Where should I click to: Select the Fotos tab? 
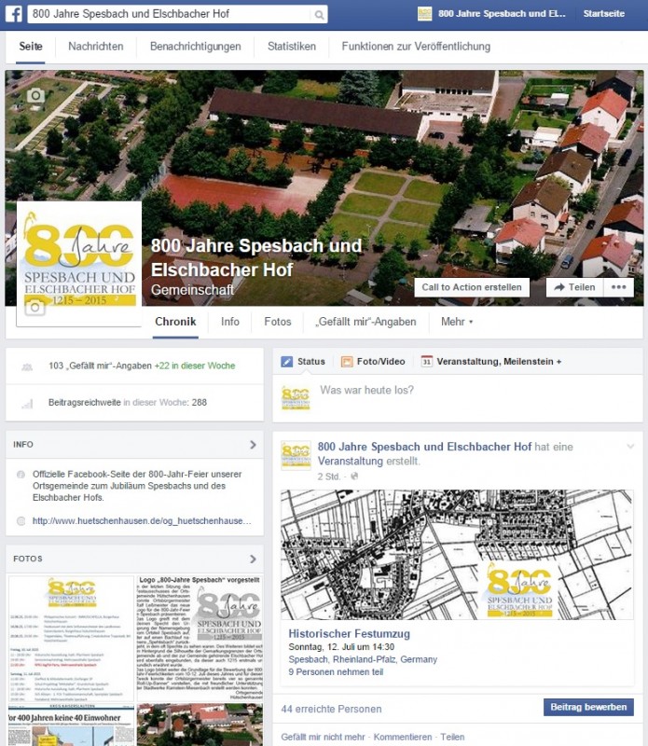pyautogui.click(x=277, y=322)
